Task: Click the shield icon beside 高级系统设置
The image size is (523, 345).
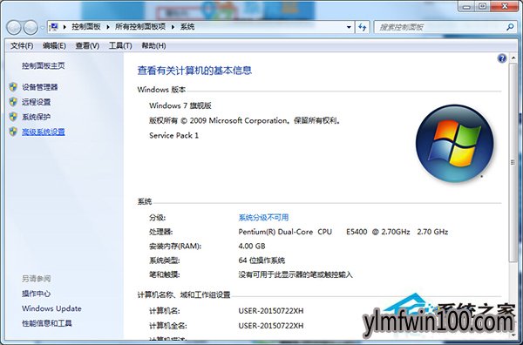Action: click(13, 132)
